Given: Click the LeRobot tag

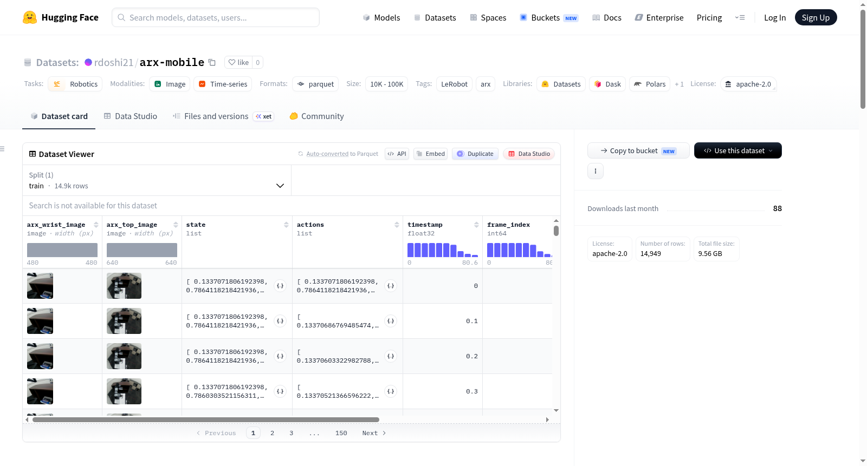Looking at the screenshot, I should coord(454,84).
